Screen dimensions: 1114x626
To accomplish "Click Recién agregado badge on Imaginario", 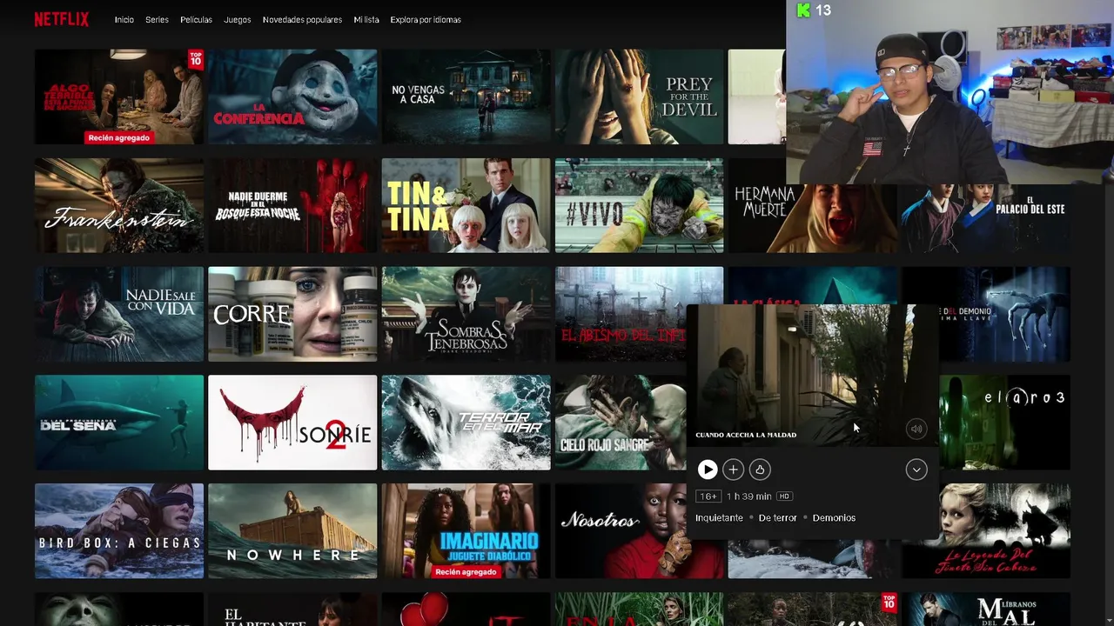I will [466, 572].
